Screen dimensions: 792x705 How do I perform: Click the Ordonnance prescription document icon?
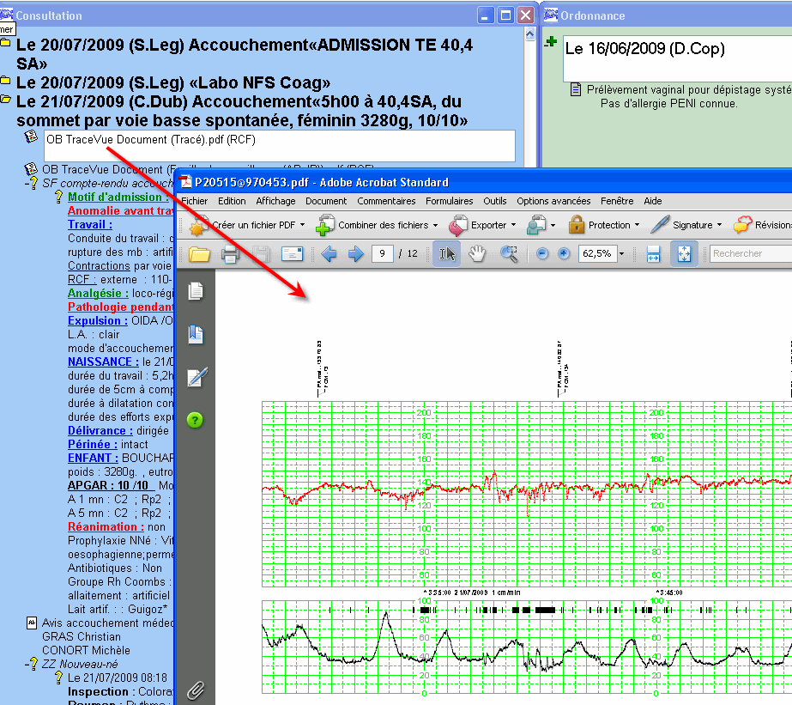click(575, 90)
